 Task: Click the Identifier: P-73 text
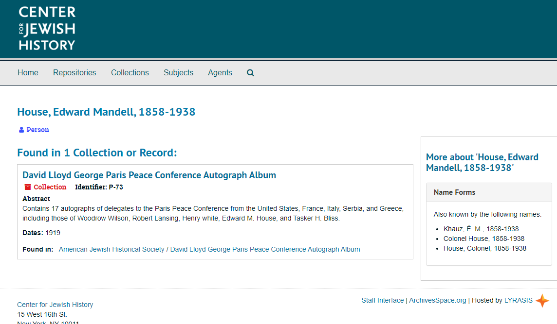click(x=99, y=187)
